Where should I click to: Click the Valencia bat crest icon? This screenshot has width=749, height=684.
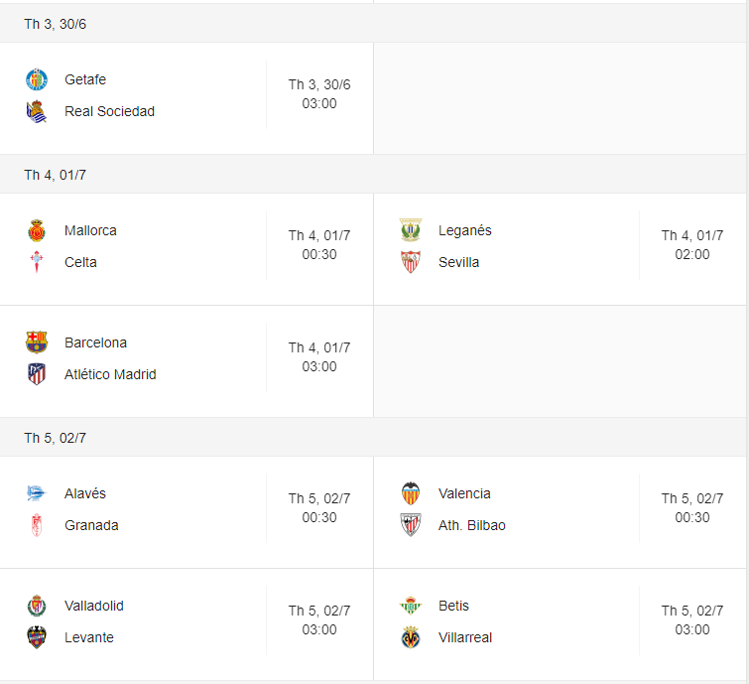[x=411, y=493]
